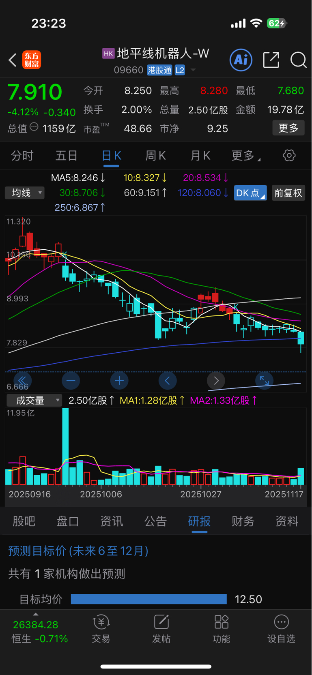This screenshot has height=675, width=312.
Task: Tap the 250:6.867 moving average value
Action: pos(80,208)
